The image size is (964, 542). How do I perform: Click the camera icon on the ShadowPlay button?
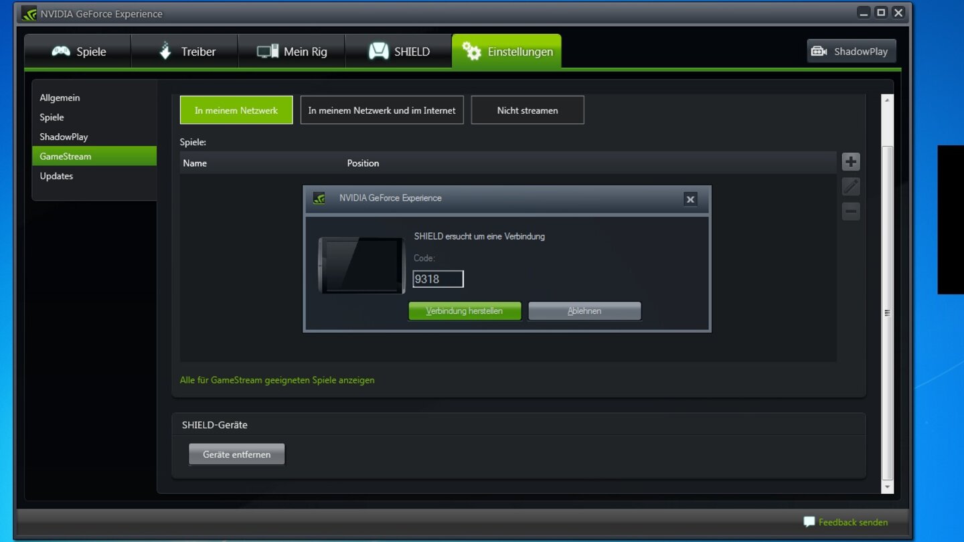click(819, 52)
